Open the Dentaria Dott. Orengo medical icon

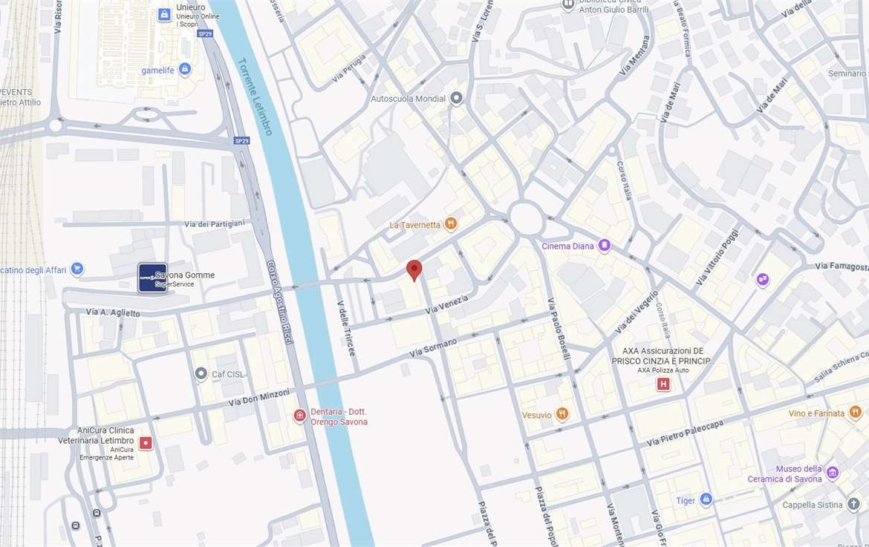coord(300,416)
